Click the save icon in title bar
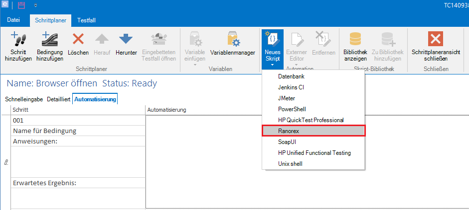Image resolution: width=469 pixels, height=210 pixels. click(21, 5)
